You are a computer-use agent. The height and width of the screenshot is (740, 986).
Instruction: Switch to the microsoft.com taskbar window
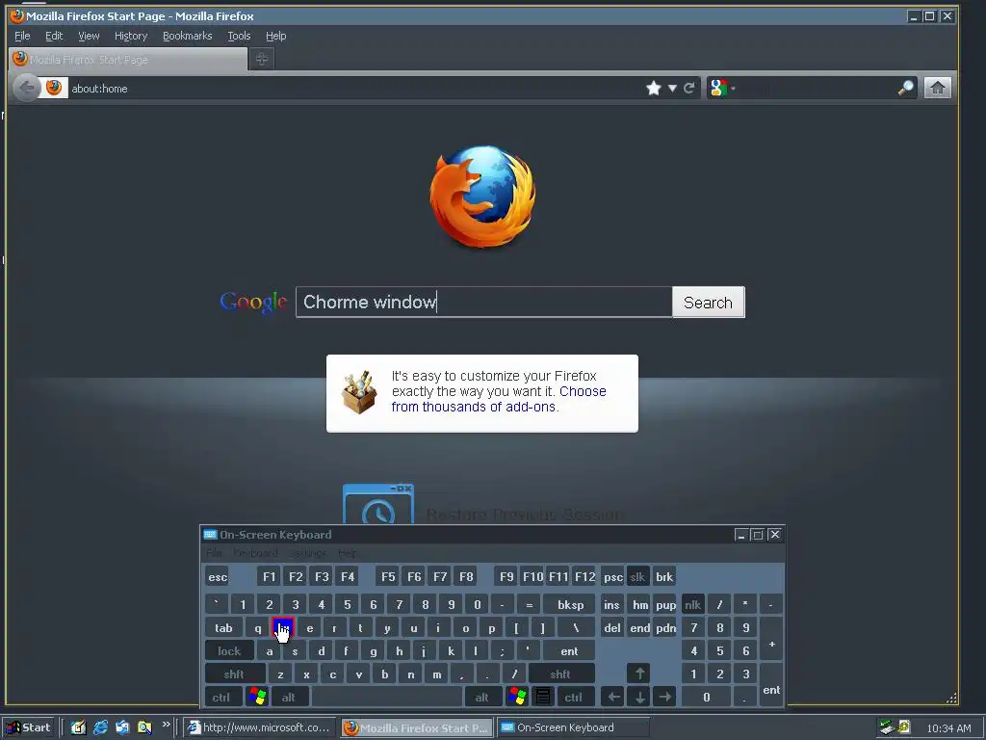(x=259, y=727)
